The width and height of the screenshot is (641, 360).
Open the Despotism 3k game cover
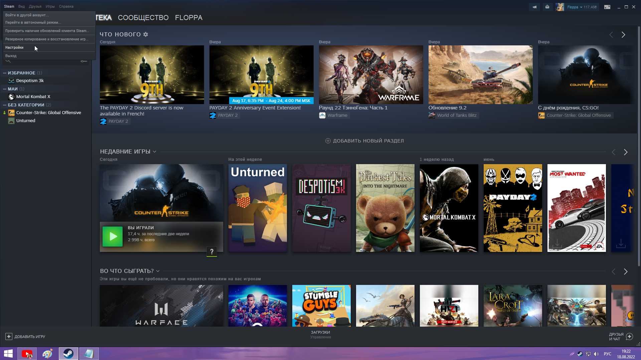[x=321, y=208]
